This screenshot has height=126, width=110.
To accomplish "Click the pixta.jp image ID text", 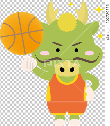I will pos(108,22).
